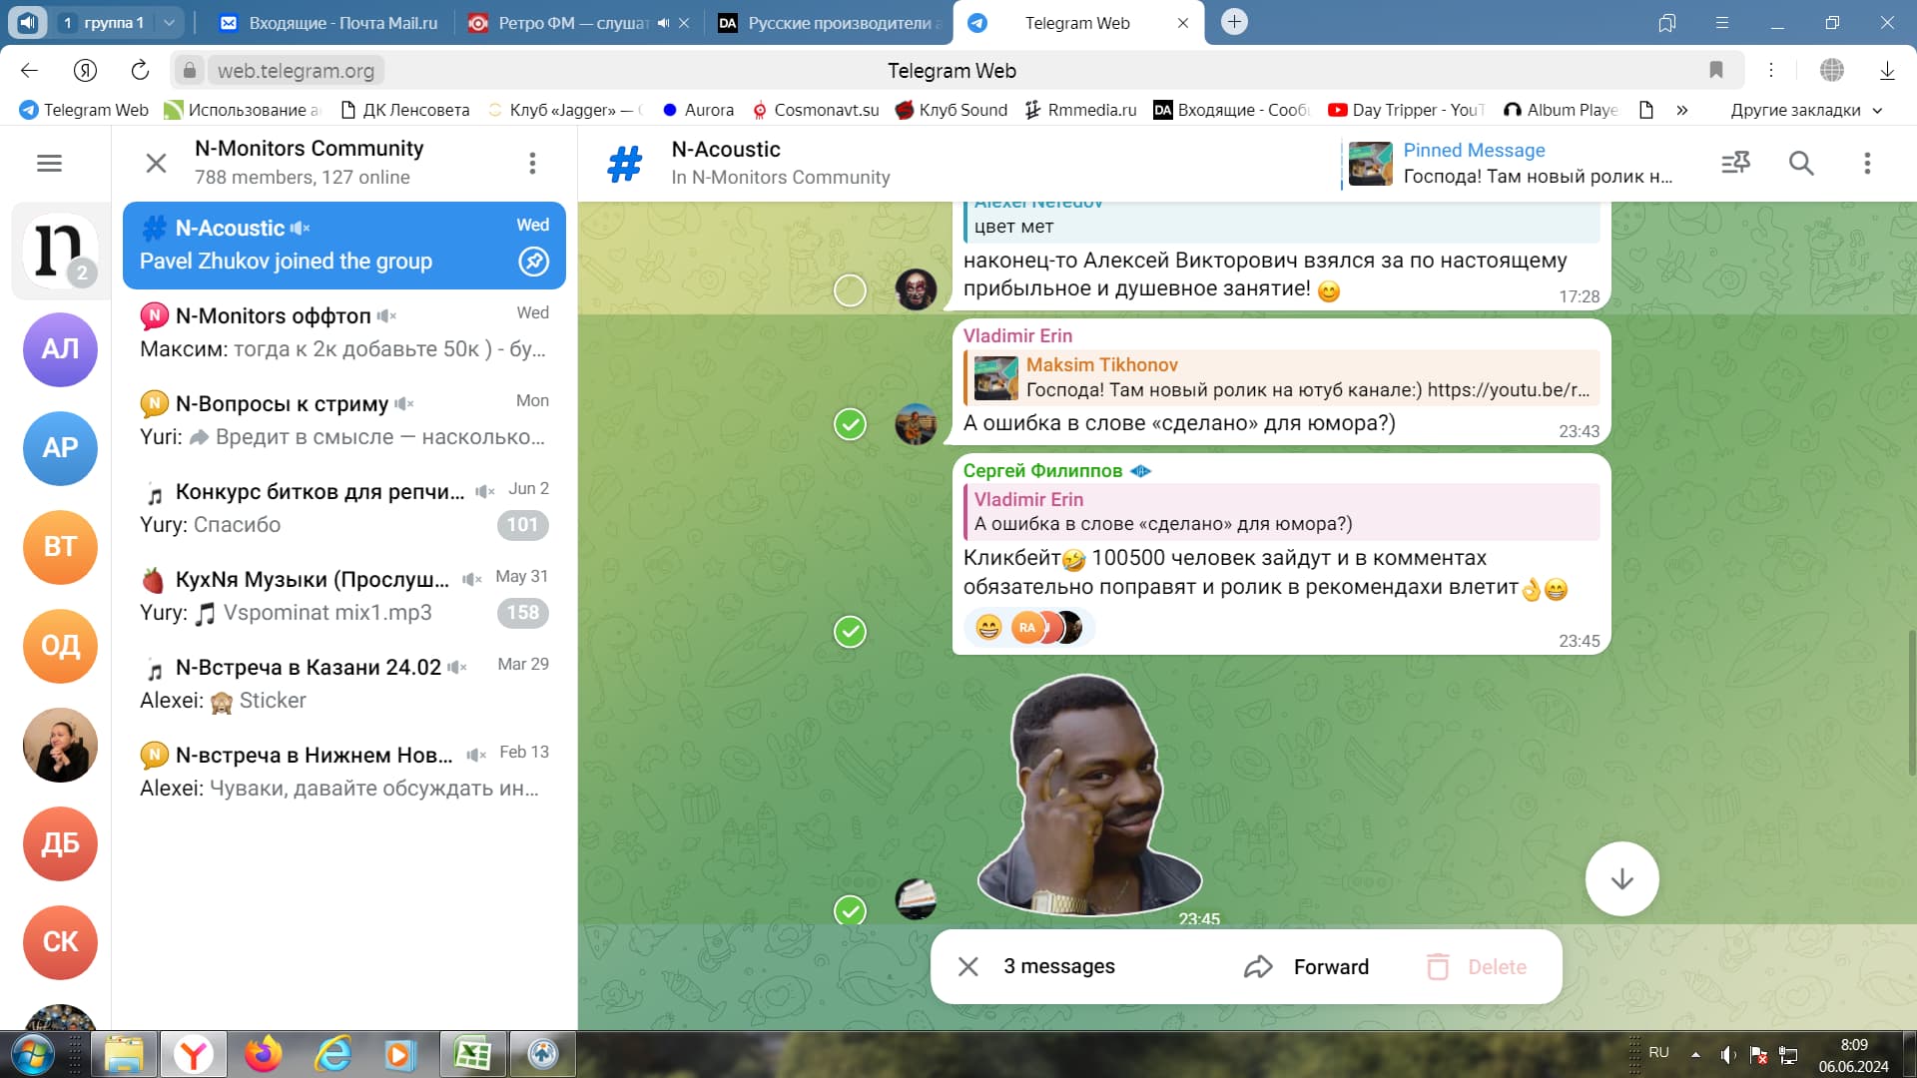Open the Yandex home button

tap(85, 70)
